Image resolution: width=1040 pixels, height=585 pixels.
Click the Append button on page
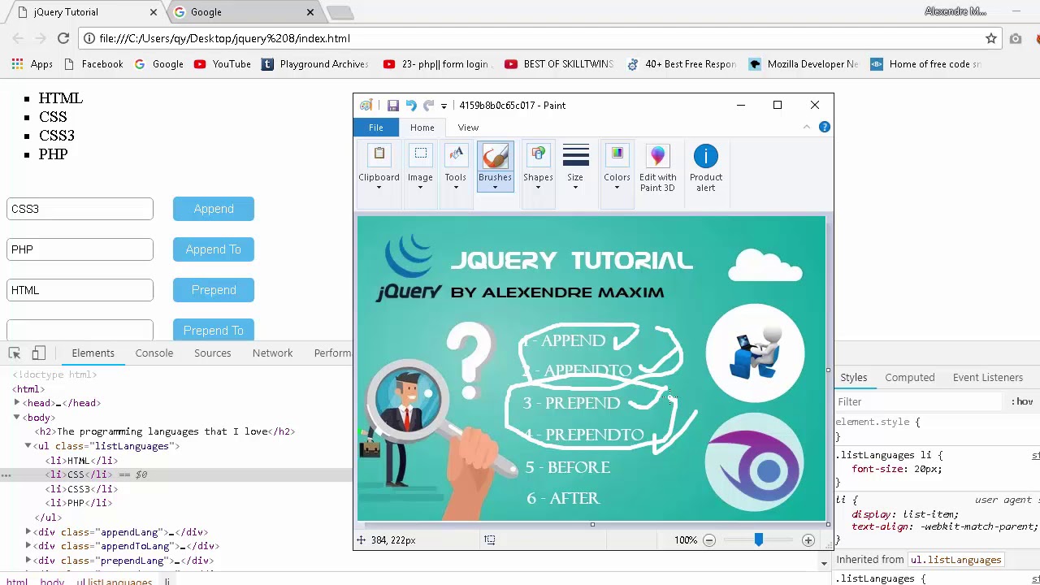[214, 209]
